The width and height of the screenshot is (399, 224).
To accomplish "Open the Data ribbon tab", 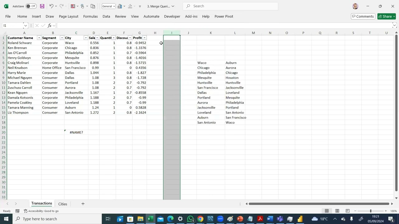I will 106,16.
